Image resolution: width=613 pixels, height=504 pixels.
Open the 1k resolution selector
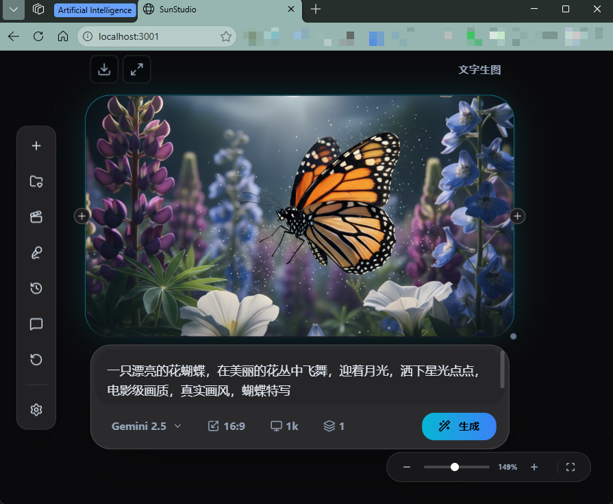[x=284, y=426]
